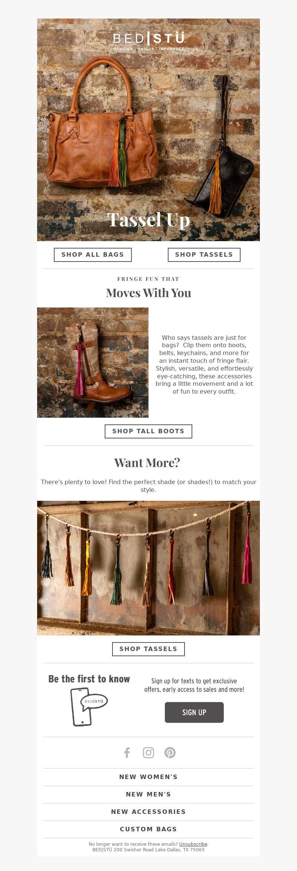Click the phone text-message illustration
The width and height of the screenshot is (297, 871).
(89, 707)
